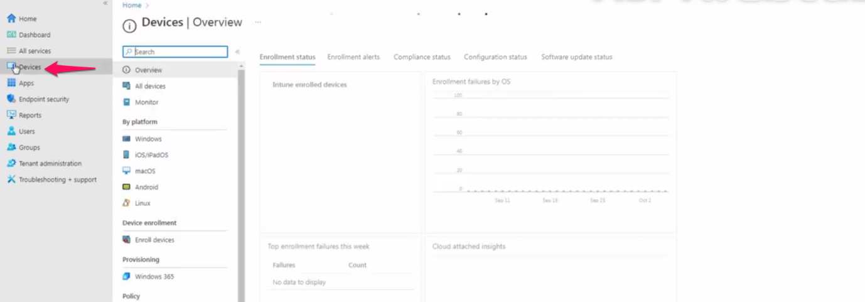Viewport: 865px width, 302px height.
Task: Click the Device enrollment section heading
Action: [x=149, y=223]
